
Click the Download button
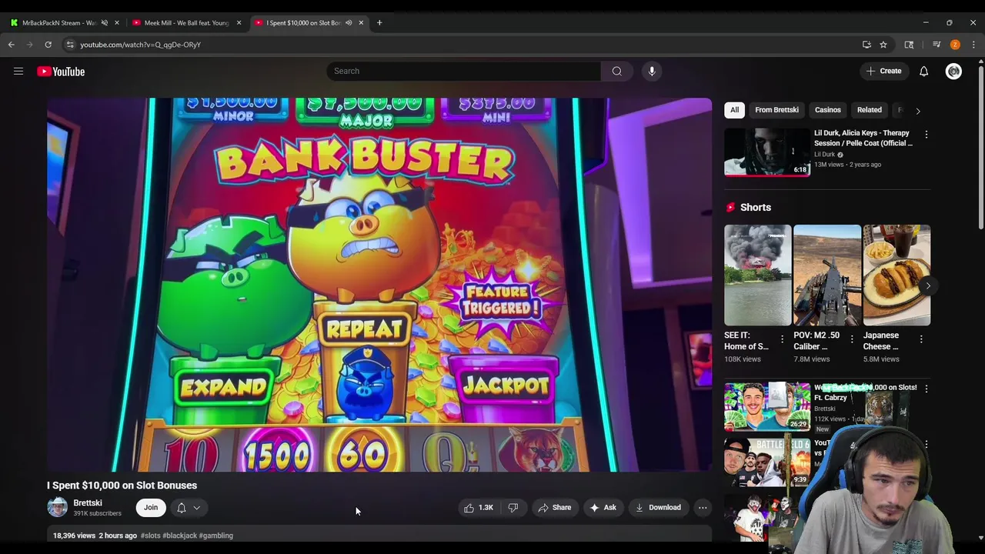(658, 508)
